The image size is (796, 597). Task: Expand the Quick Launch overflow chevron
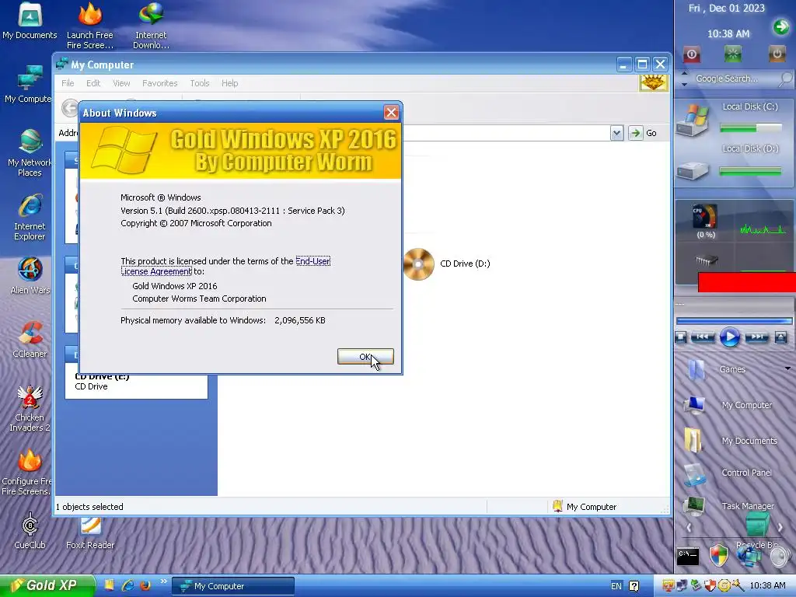click(x=163, y=581)
